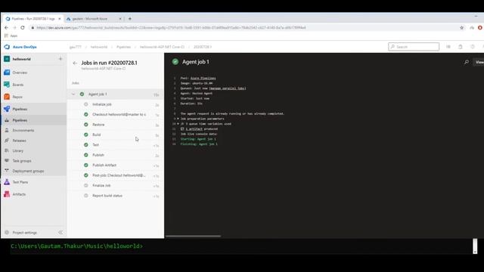The height and width of the screenshot is (272, 484).
Task: Open Artifacts in the sidebar
Action: tap(19, 194)
